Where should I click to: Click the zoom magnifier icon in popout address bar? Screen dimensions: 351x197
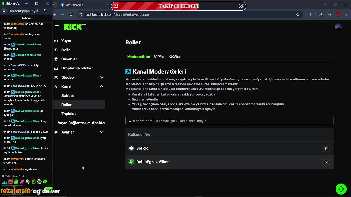[45, 11]
